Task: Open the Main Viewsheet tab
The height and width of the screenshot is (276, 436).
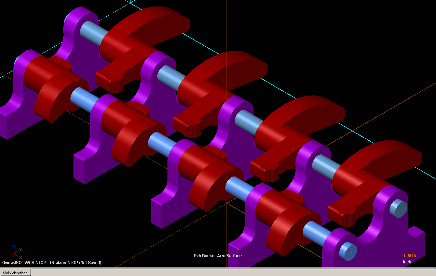Action: click(16, 273)
